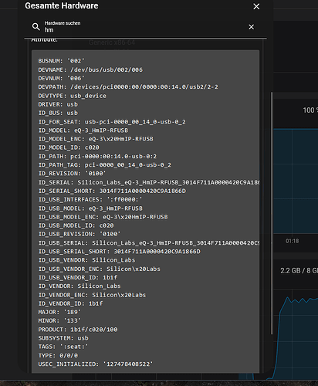Click the USEC_INITIALIZED attribute line
Image resolution: width=318 pixels, height=386 pixels.
point(96,364)
